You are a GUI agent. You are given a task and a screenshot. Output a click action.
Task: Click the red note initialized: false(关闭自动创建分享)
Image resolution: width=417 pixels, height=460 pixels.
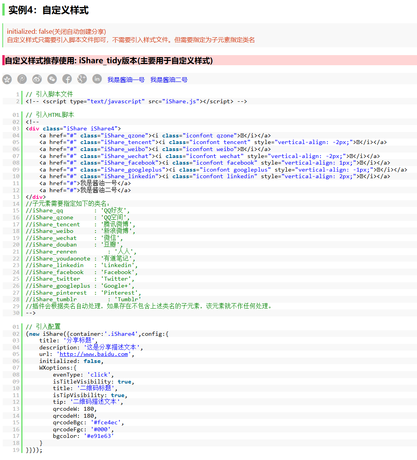pos(57,31)
